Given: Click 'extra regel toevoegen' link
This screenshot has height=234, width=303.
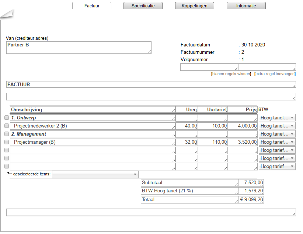Looking at the screenshot, I should pyautogui.click(x=275, y=74).
